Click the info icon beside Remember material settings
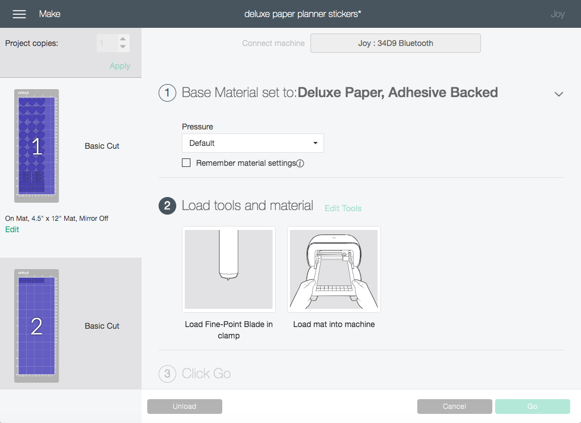This screenshot has height=423, width=581. [x=300, y=164]
